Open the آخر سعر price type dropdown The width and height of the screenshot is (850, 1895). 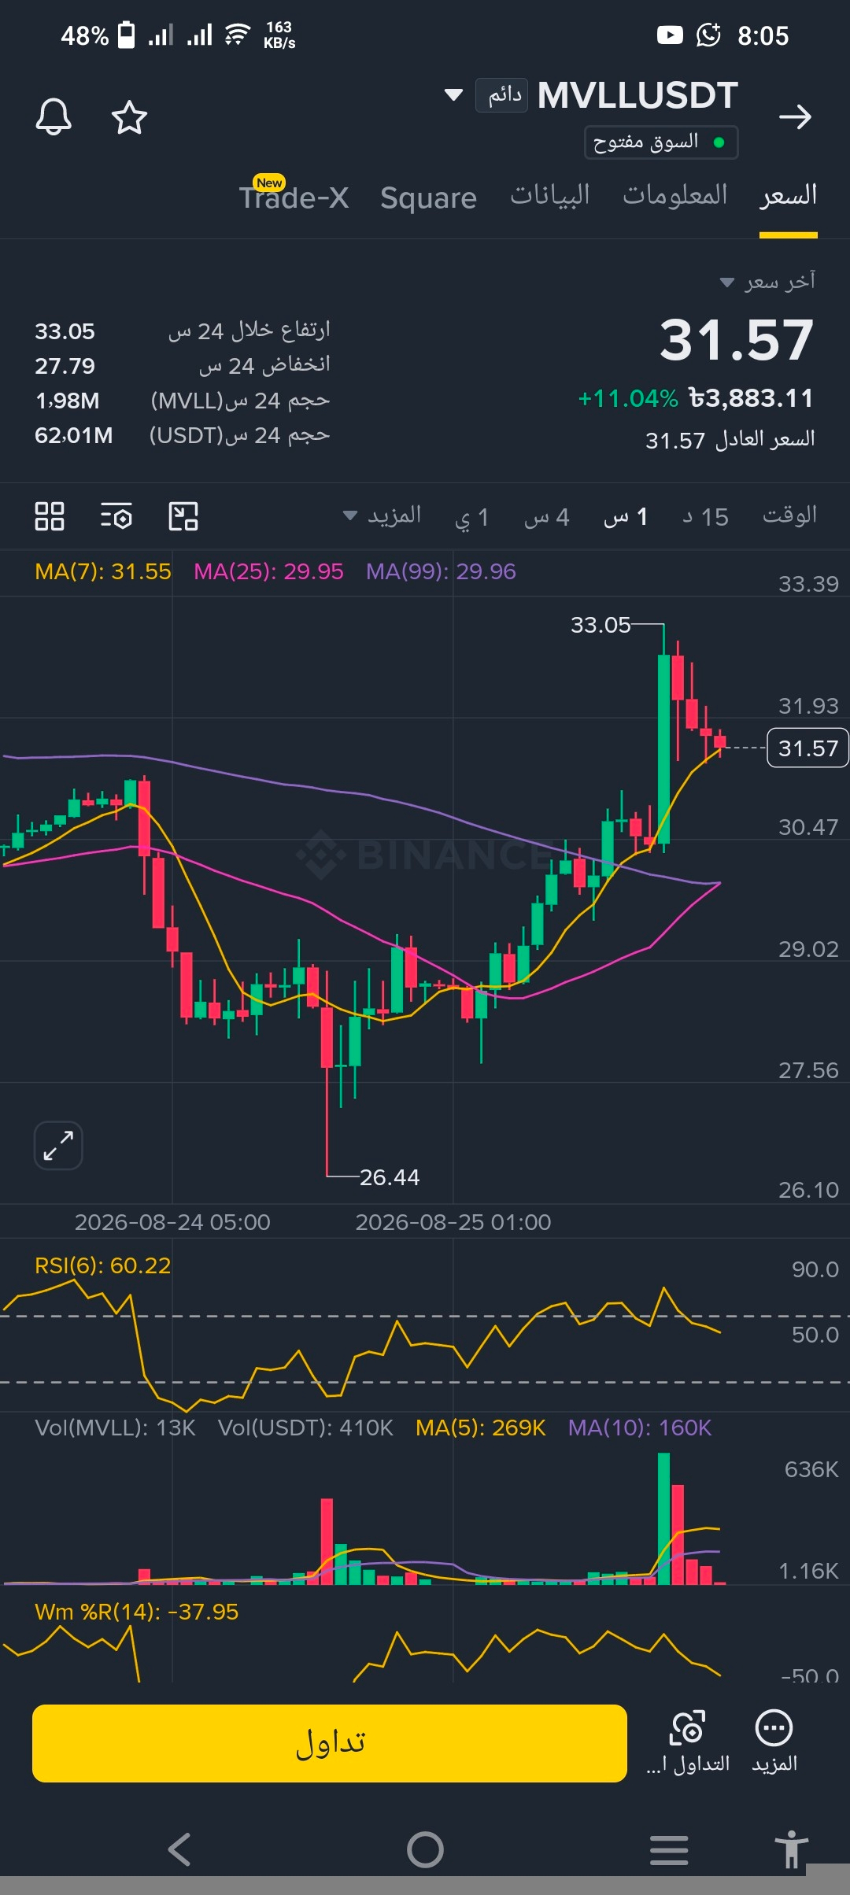point(768,282)
